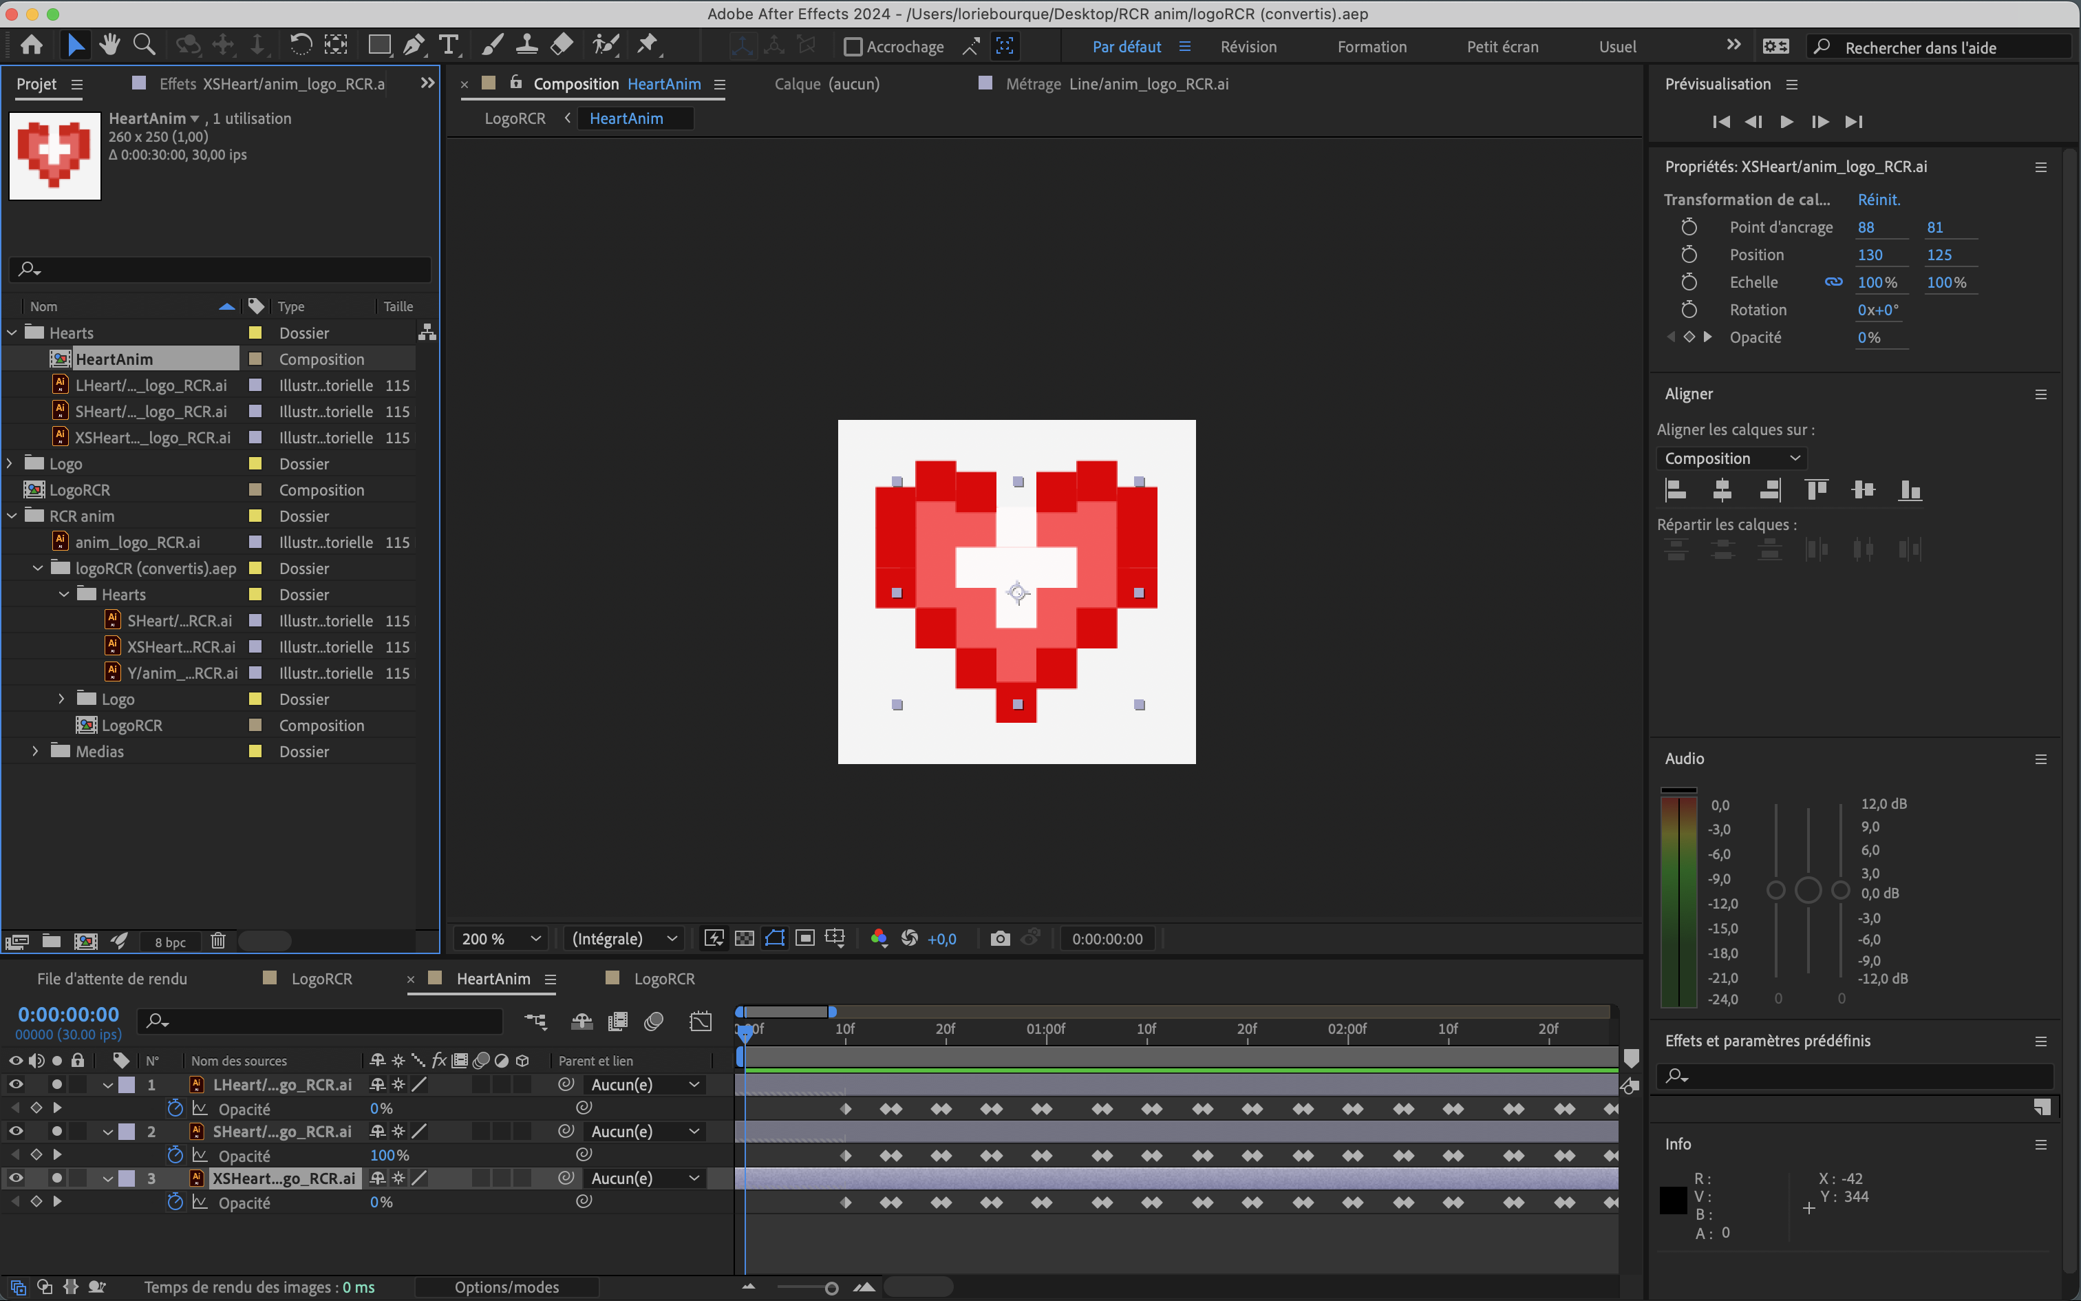Collapse the top-level Hearts folder
2081x1301 pixels.
coord(12,332)
